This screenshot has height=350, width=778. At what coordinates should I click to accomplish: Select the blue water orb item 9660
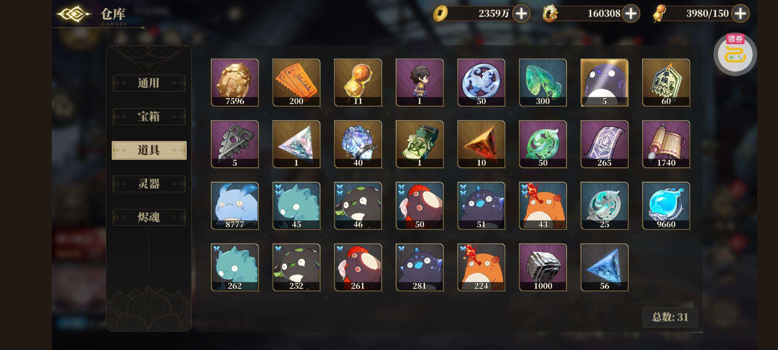click(x=666, y=206)
